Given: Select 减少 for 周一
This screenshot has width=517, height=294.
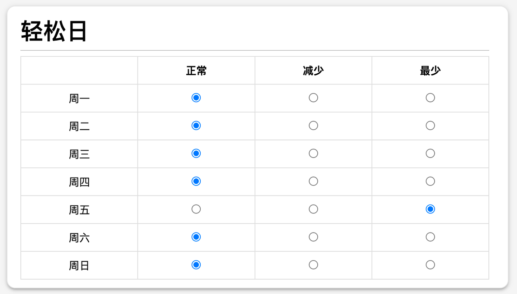Looking at the screenshot, I should point(313,98).
